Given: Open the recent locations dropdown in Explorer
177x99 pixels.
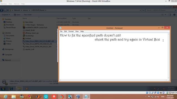Looking at the screenshot, I should click(8, 10).
